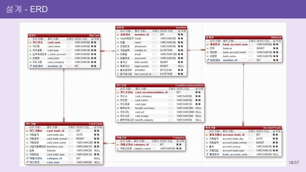Click bank_account_name in MyBank table

(x=234, y=52)
